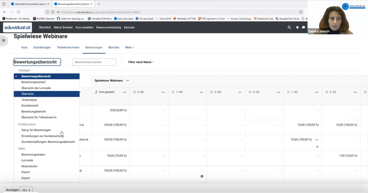Expand the Mehr navigation dropdown
This screenshot has height=193, width=368.
click(130, 48)
